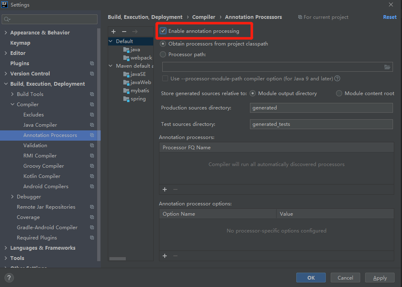The height and width of the screenshot is (287, 402).
Task: Open the Plugins settings page
Action: (20, 64)
